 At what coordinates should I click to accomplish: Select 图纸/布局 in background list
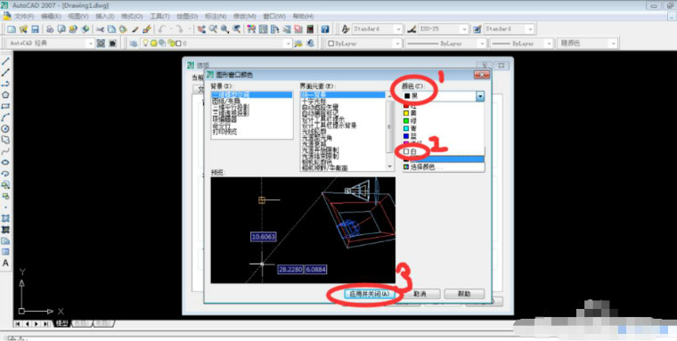pyautogui.click(x=252, y=101)
